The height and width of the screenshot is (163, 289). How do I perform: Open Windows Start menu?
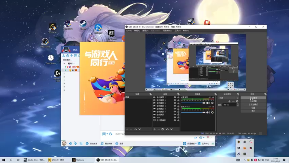pos(4,160)
